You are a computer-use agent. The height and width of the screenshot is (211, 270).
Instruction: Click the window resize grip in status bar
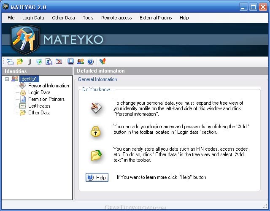point(265,206)
